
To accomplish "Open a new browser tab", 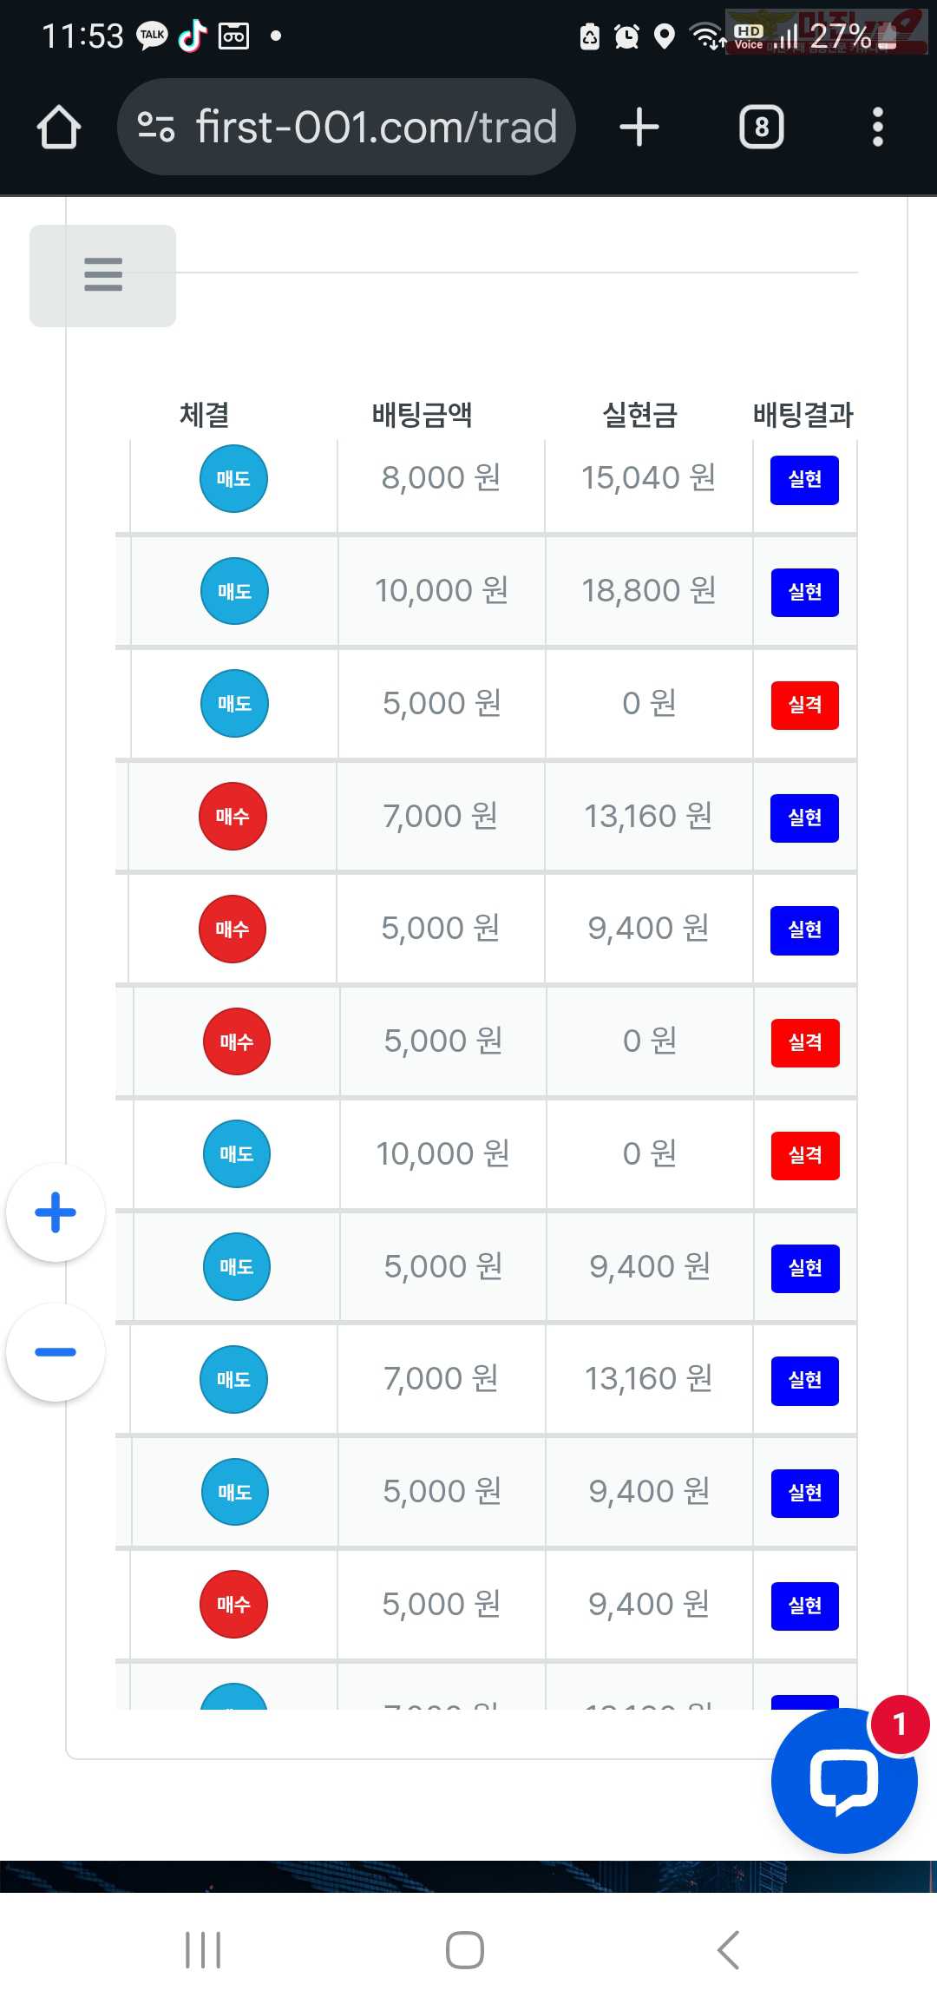I will point(639,128).
